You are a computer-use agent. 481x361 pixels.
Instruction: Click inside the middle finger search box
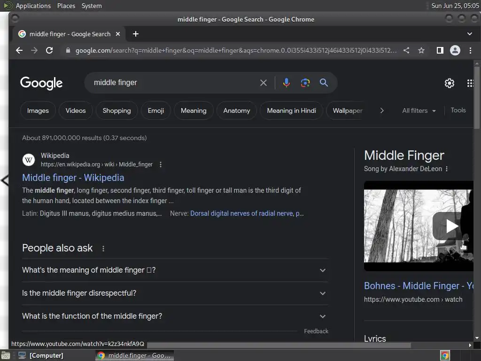point(175,83)
